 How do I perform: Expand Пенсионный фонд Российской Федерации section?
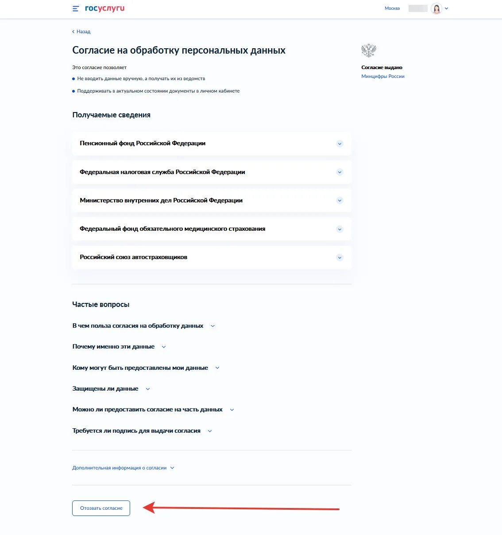[x=212, y=143]
